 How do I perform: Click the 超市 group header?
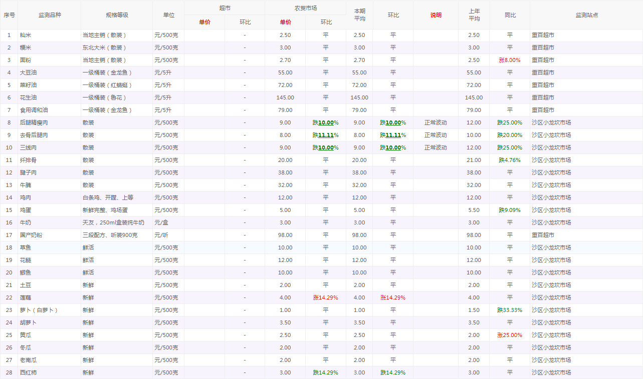click(x=225, y=8)
